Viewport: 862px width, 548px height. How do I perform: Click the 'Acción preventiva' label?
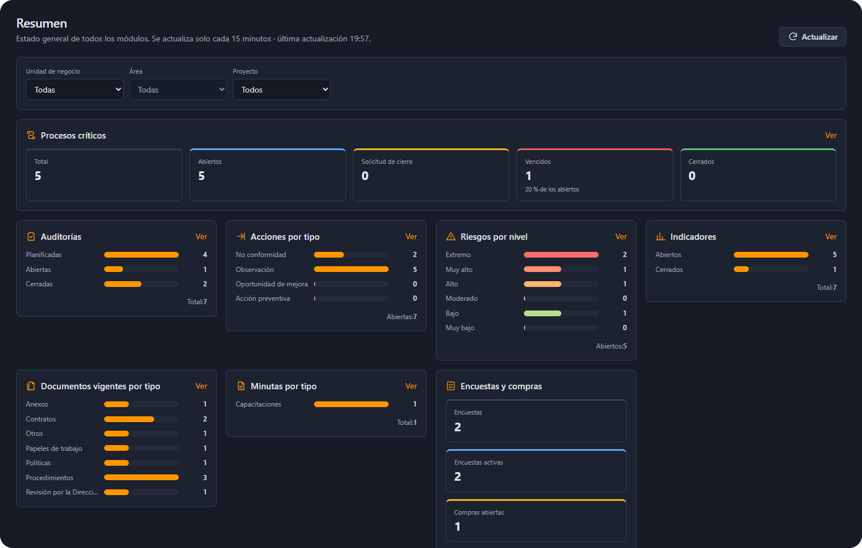263,298
